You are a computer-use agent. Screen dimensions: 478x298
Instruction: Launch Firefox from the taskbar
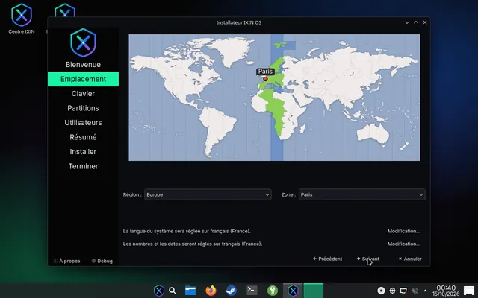[211, 291]
